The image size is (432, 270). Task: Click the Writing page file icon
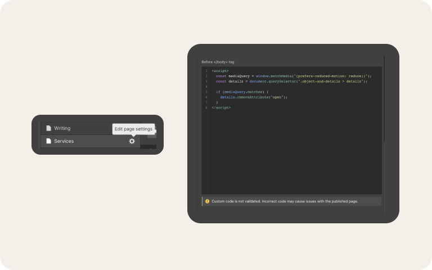point(48,128)
